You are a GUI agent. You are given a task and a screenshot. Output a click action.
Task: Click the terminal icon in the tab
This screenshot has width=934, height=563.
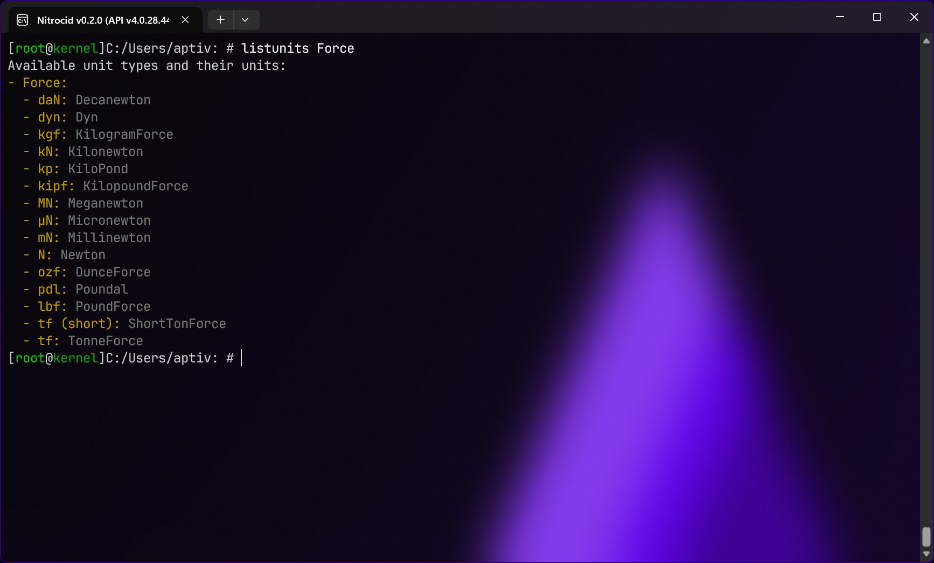click(23, 20)
